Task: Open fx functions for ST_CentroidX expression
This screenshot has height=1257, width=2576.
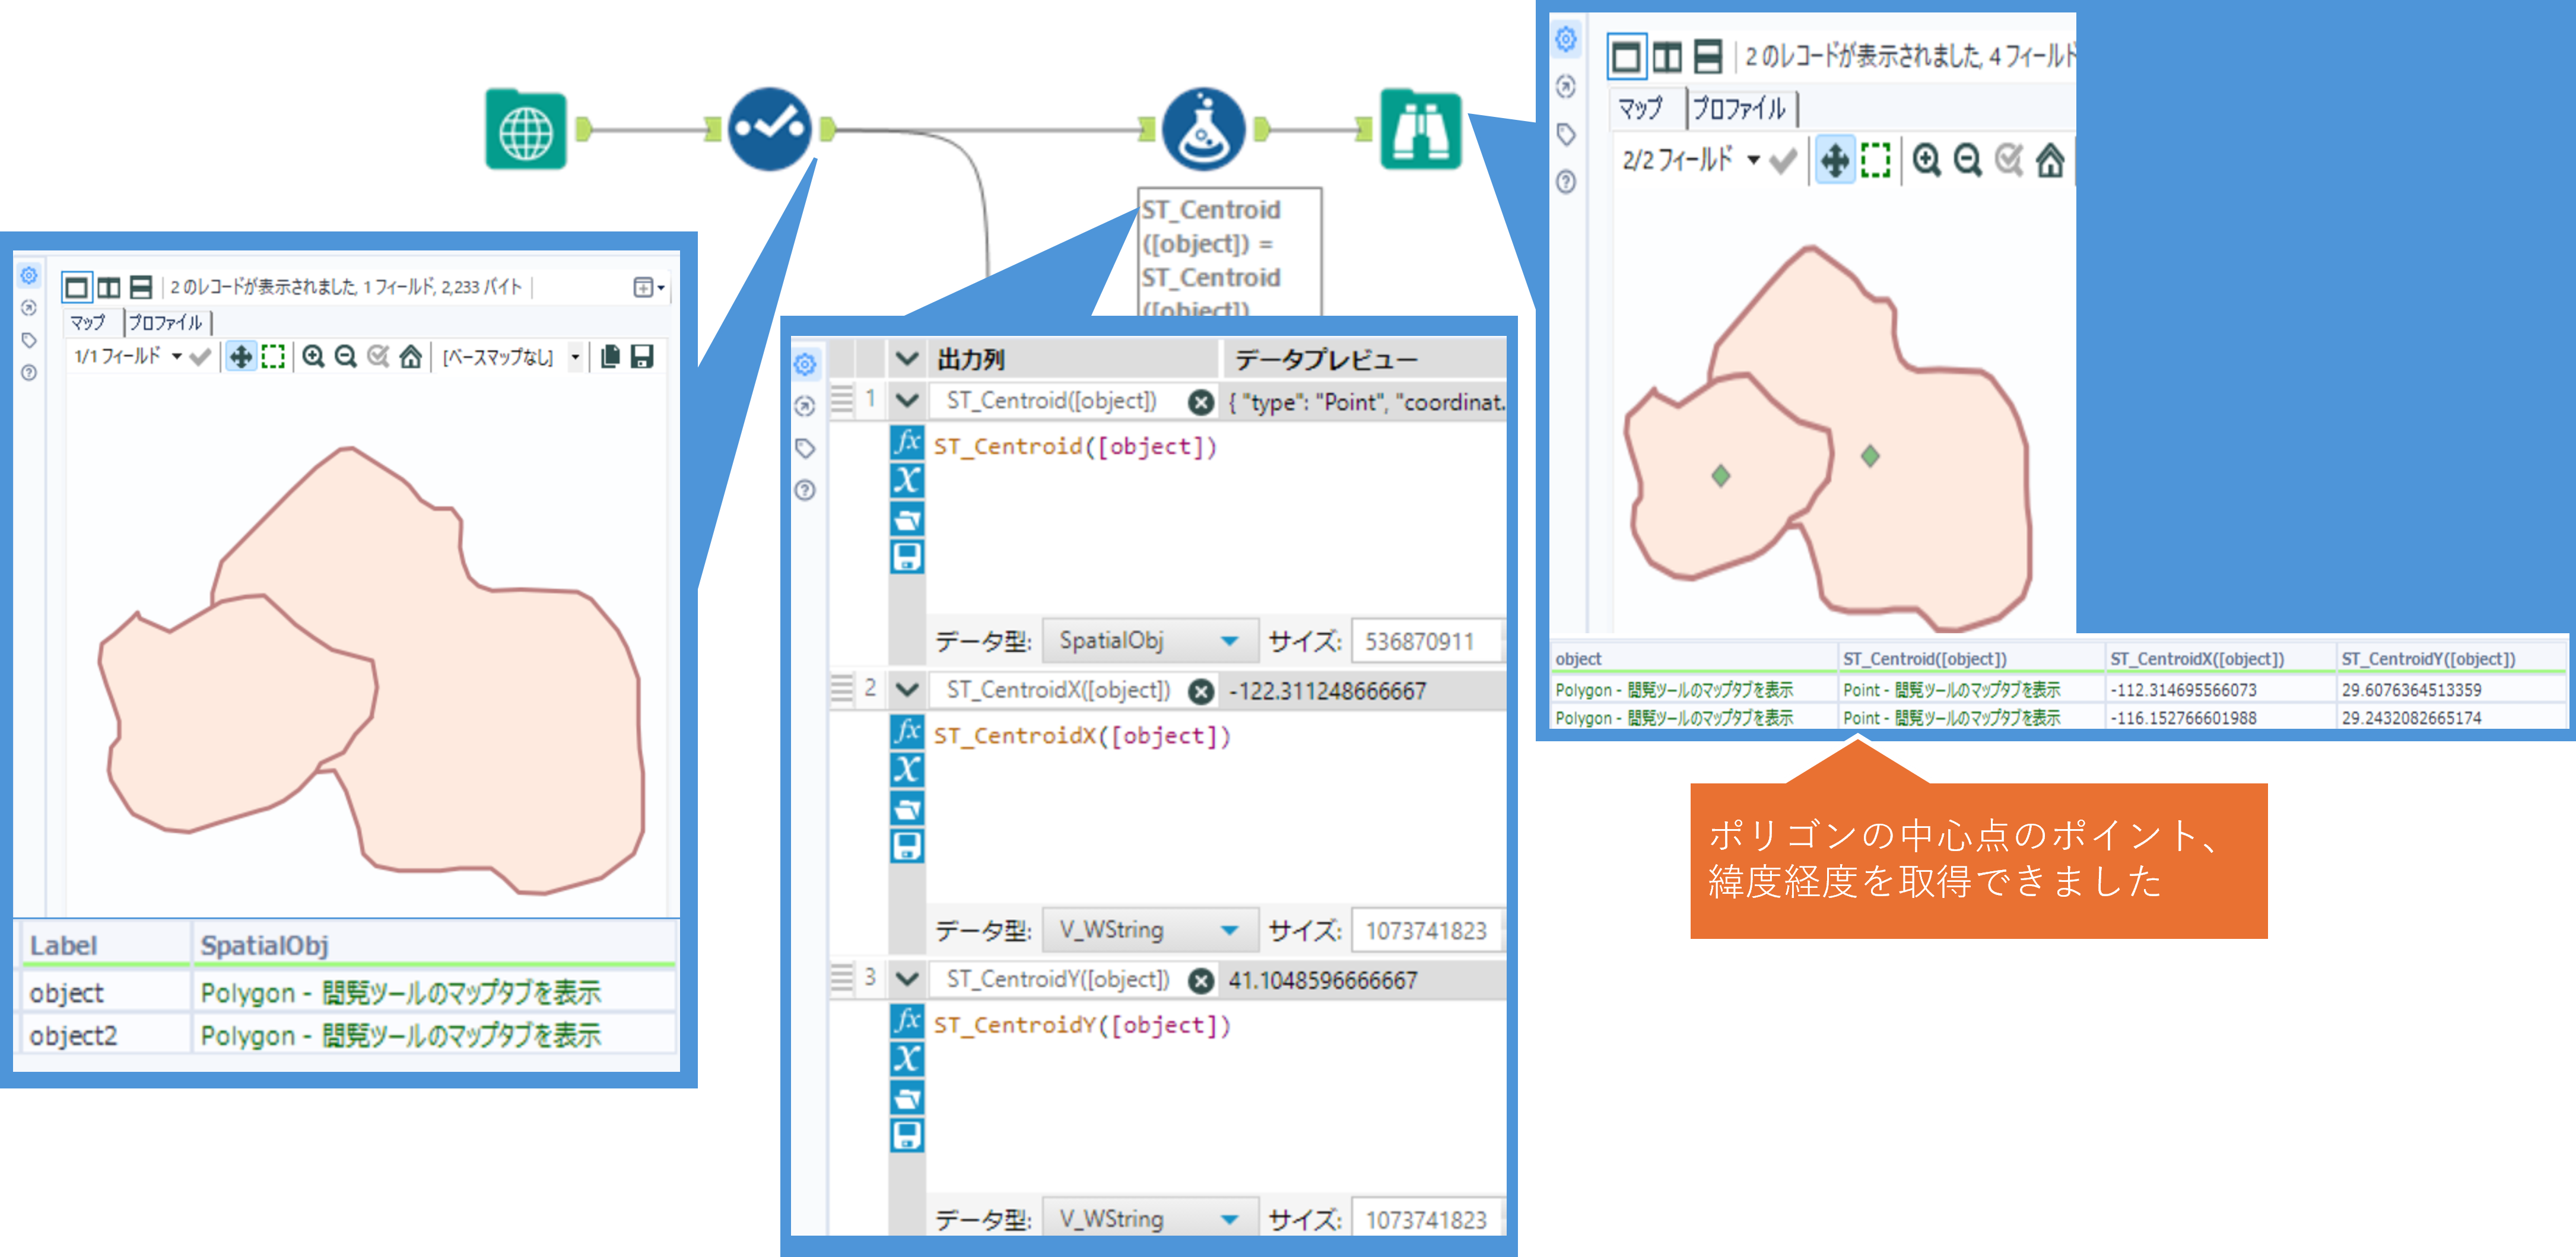Action: pos(906,731)
